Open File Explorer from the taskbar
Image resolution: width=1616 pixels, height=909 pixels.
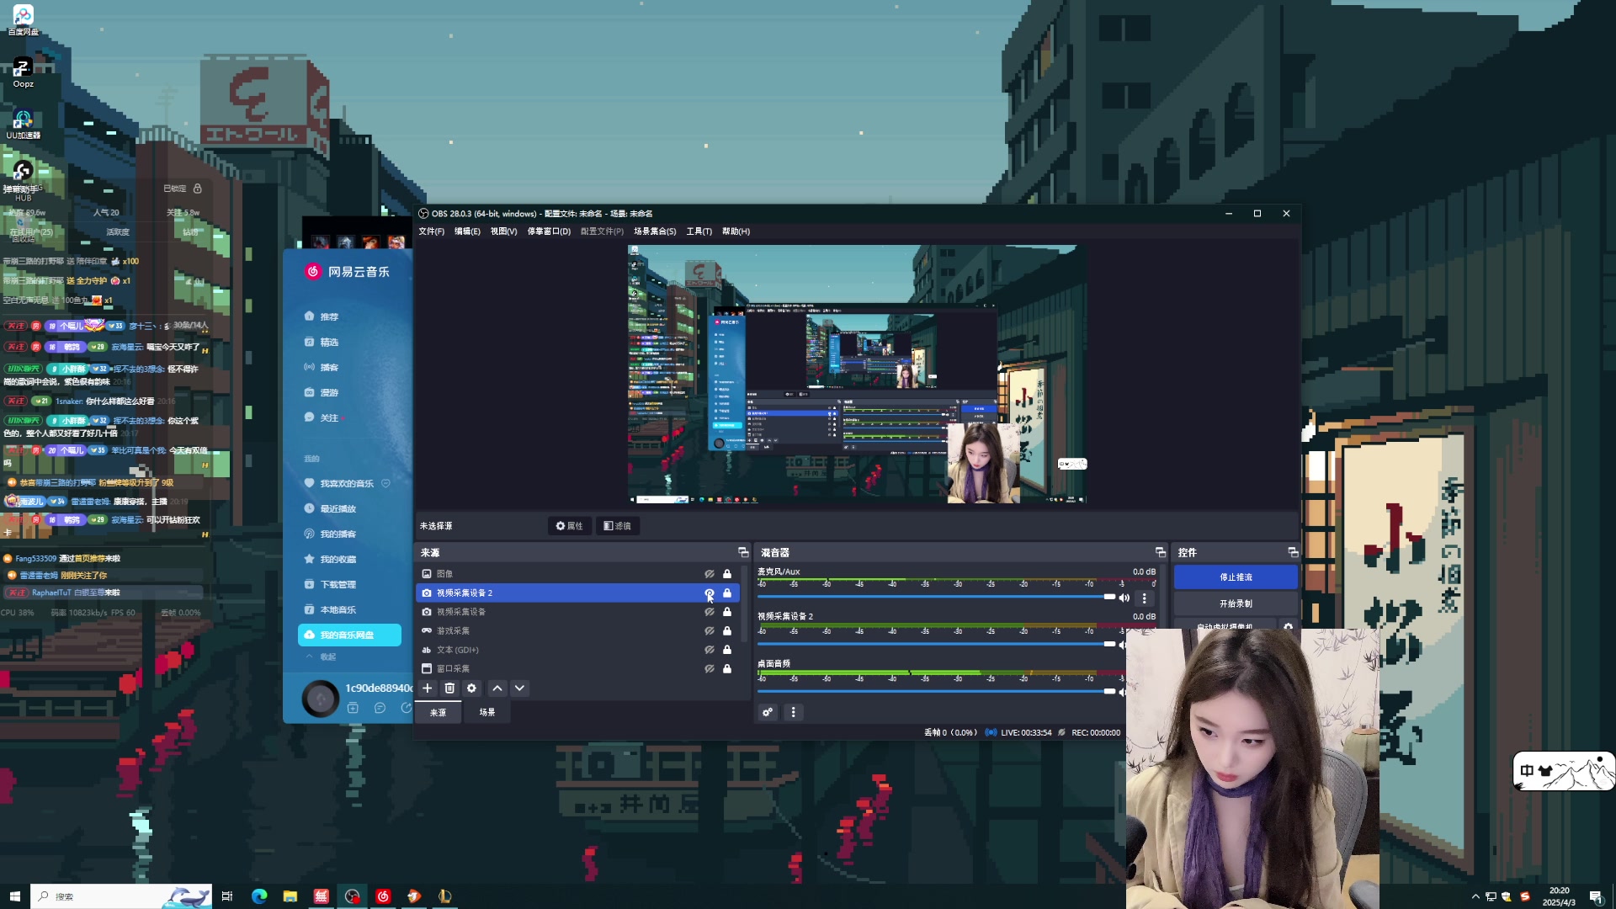click(x=290, y=896)
